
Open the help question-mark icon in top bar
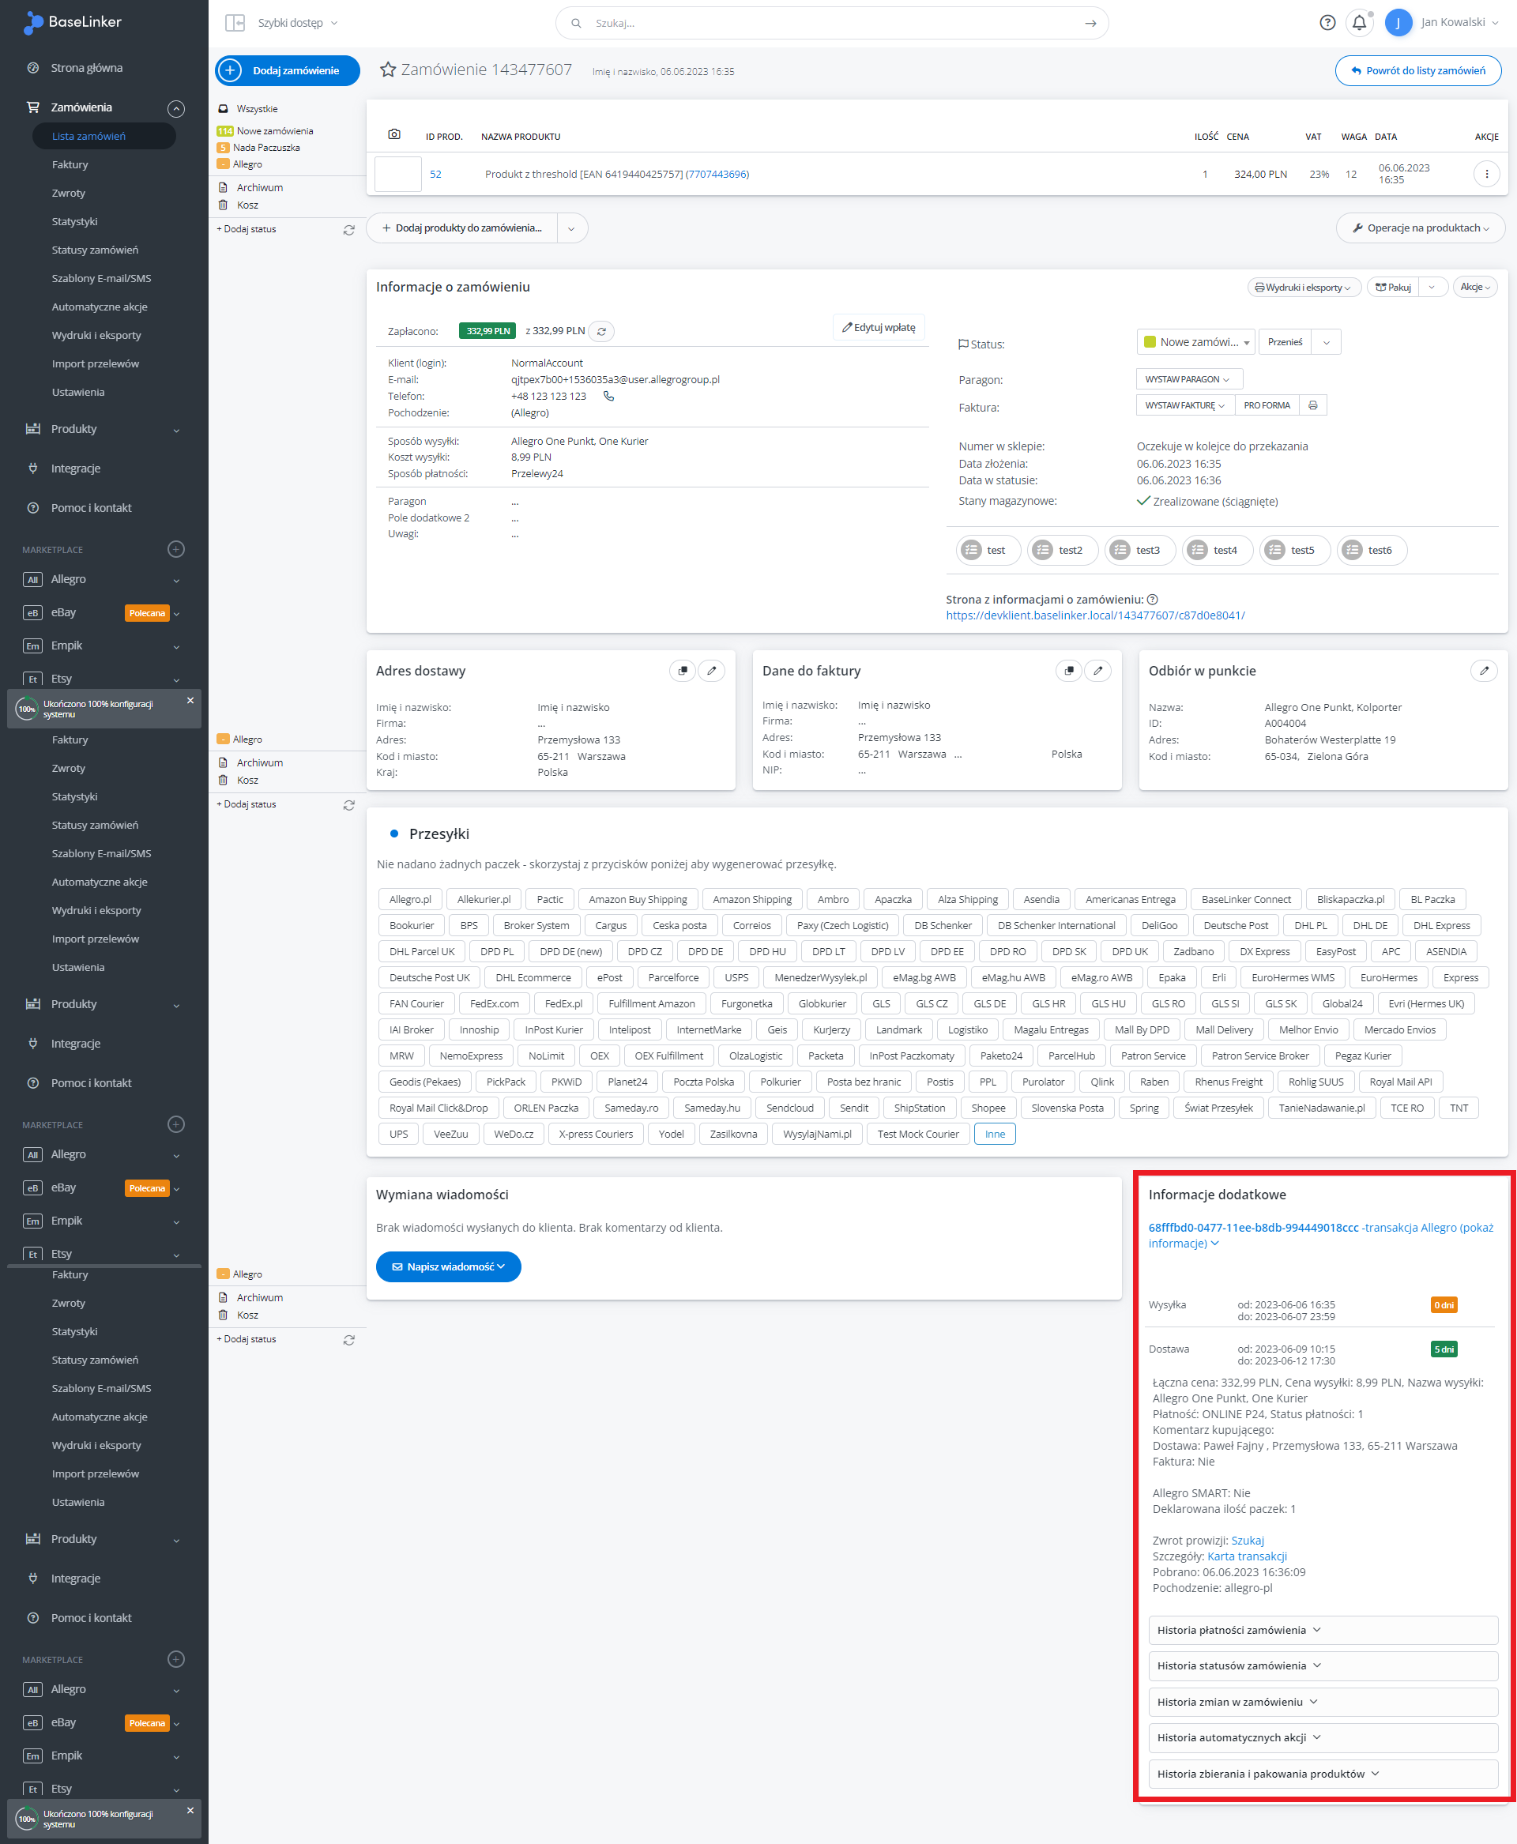pyautogui.click(x=1327, y=23)
